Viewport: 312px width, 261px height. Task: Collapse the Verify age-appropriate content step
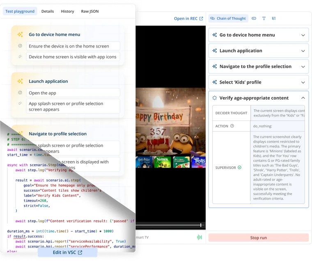(x=303, y=98)
